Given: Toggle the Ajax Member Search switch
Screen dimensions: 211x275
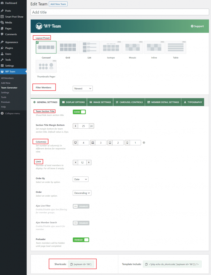Looking at the screenshot, I should (81, 223).
